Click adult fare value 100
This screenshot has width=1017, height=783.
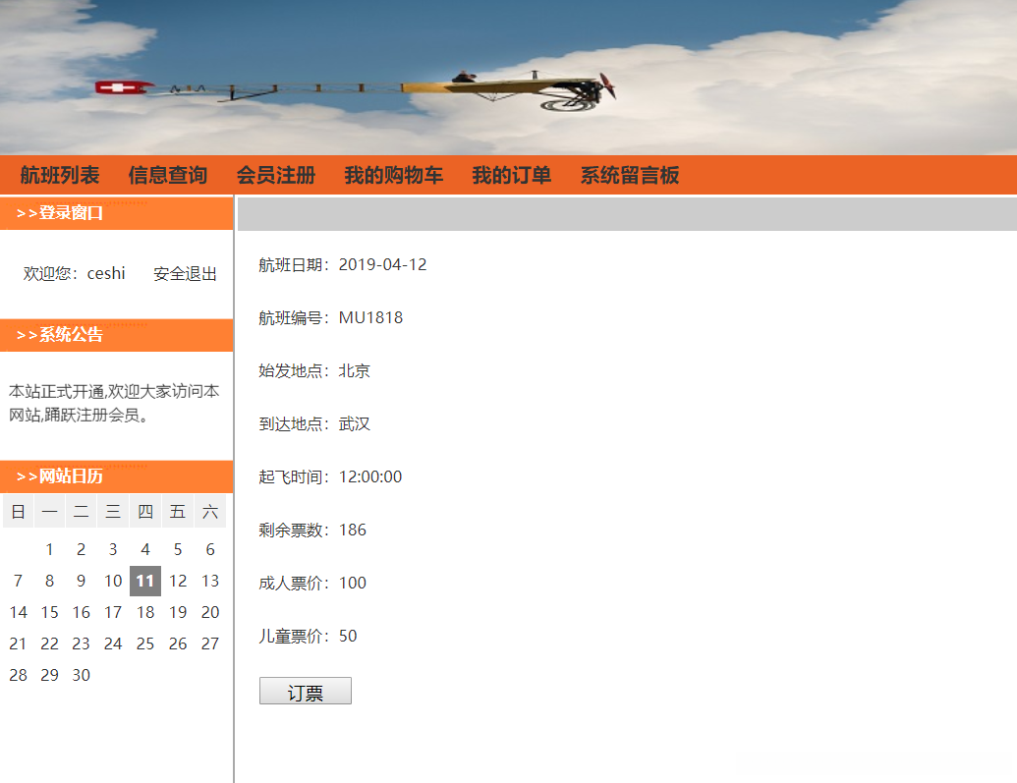(353, 584)
